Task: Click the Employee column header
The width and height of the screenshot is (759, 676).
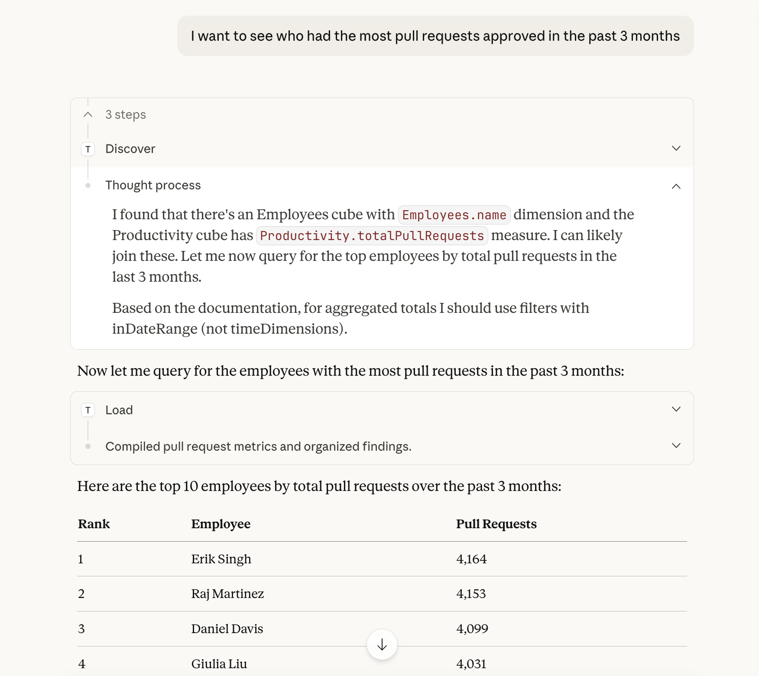Action: pos(221,524)
